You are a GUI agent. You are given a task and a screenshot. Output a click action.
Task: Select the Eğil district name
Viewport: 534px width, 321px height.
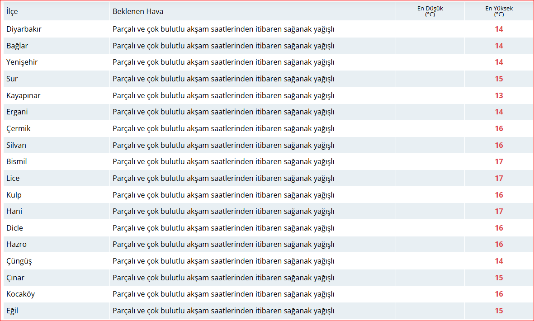coord(12,311)
